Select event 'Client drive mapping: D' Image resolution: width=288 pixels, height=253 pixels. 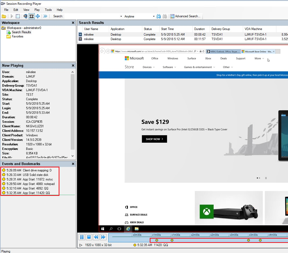pos(29,170)
